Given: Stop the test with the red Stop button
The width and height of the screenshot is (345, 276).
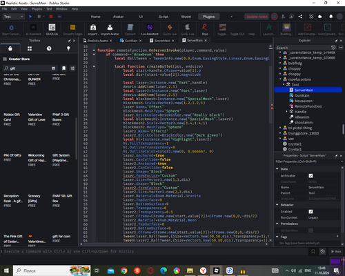Looking at the screenshot, I should pyautogui.click(x=51, y=17).
